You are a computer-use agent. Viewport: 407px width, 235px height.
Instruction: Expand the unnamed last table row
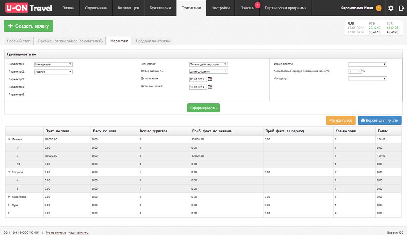(9, 213)
